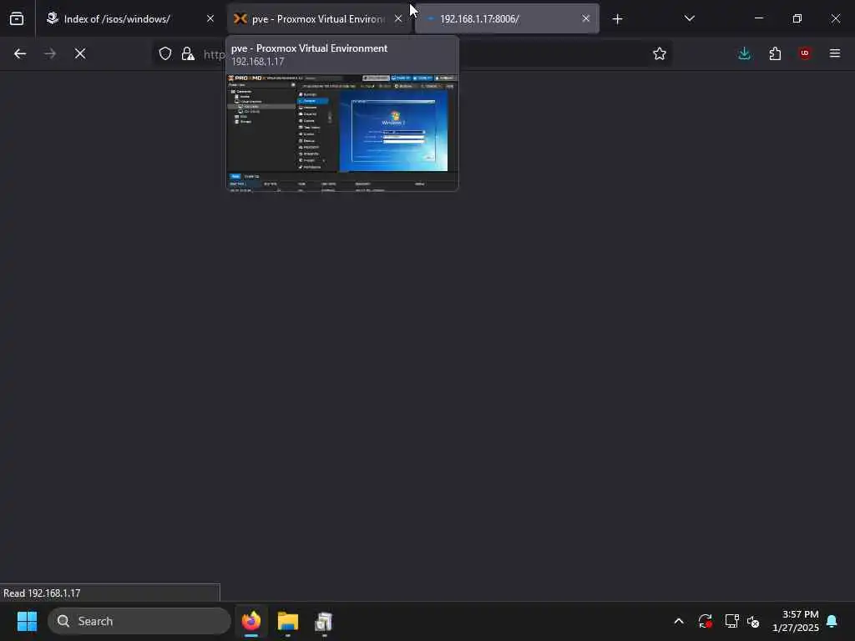
Task: Open clock and calendar 3:57 PM
Action: click(796, 621)
